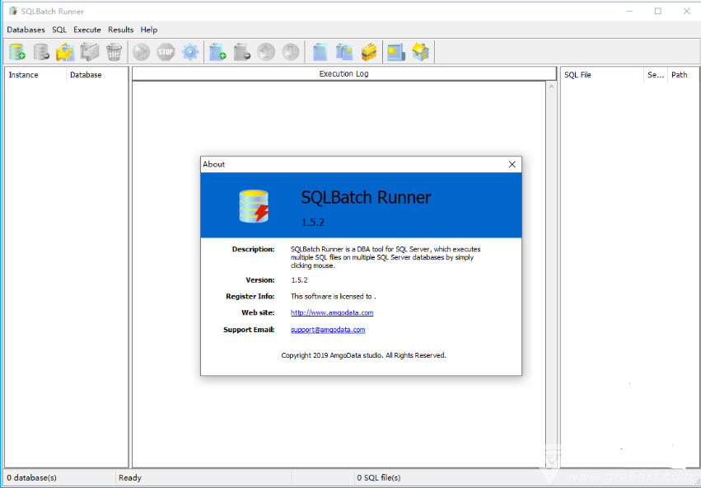Screen dimensions: 701x488
Task: Click the grayed Export database list icon
Action: [x=90, y=52]
